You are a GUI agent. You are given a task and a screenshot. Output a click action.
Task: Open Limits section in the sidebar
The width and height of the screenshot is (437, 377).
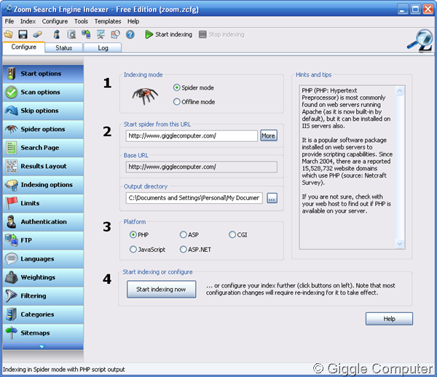click(43, 203)
